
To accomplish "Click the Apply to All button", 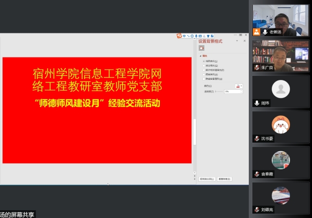I will pyautogui.click(x=206, y=179).
